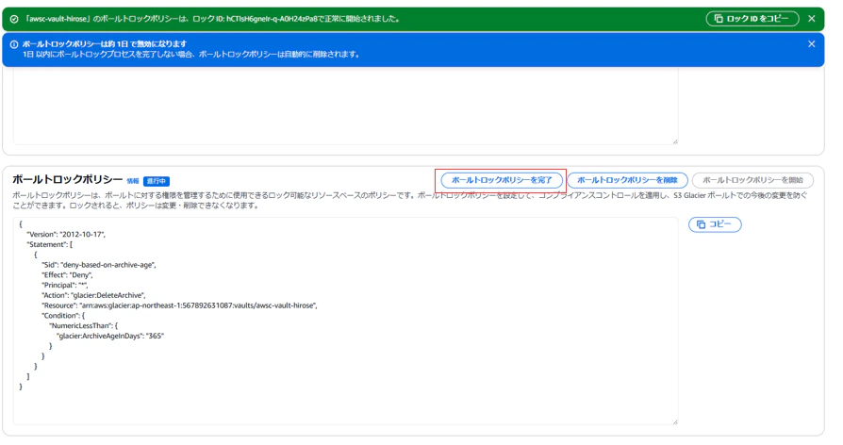Click the 進行中 status badge
The image size is (843, 445).
tap(157, 181)
